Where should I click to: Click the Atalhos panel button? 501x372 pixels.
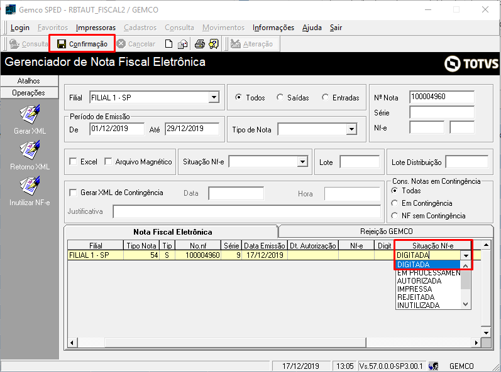pos(29,81)
